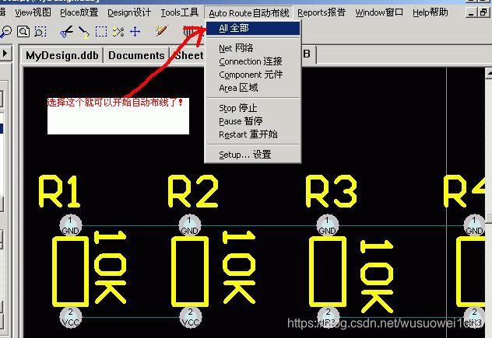Open the Window窗口 menu
Viewport: 492px width, 338px height.
[x=379, y=12]
